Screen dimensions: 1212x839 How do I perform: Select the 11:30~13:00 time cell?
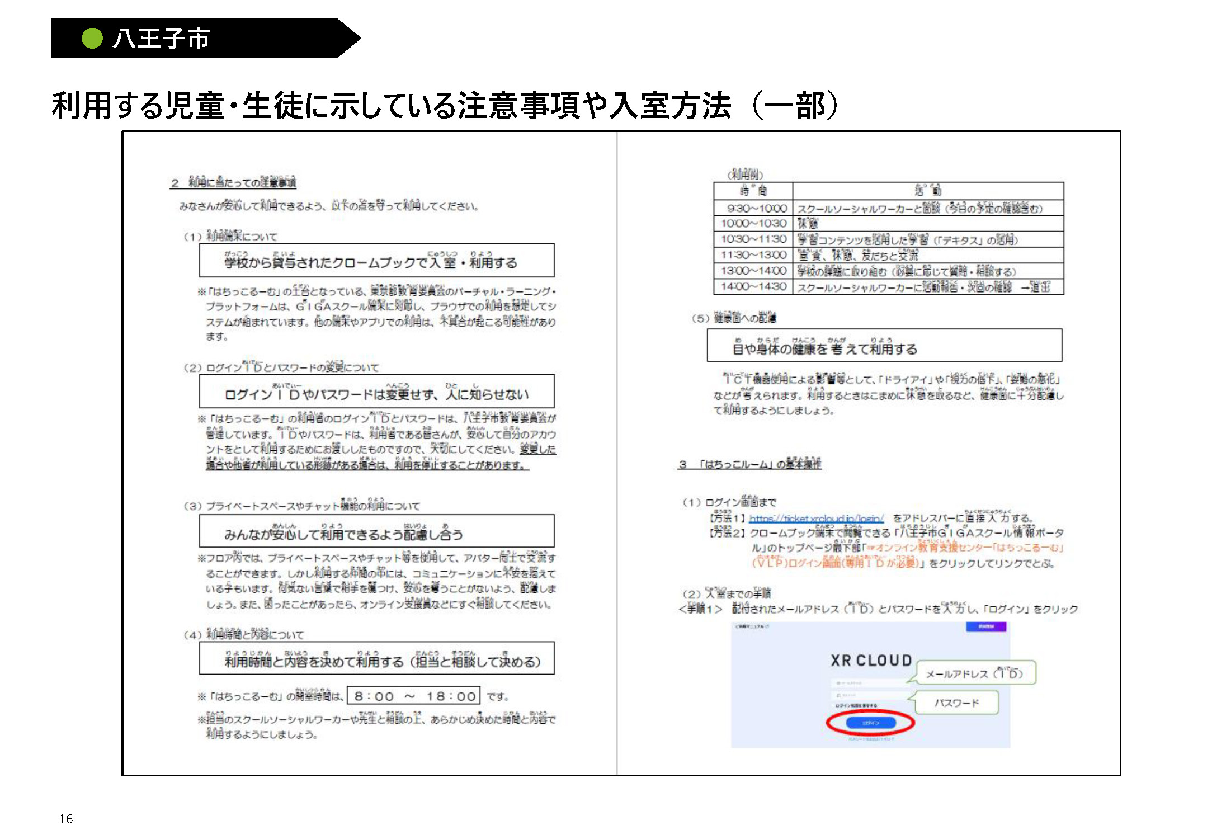(x=753, y=255)
